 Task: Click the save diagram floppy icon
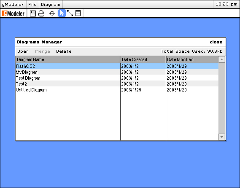pos(32,13)
